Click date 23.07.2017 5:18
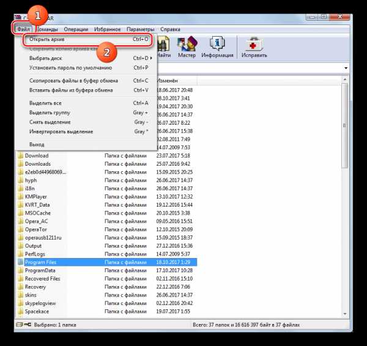This screenshot has width=367, height=346. coord(173,155)
